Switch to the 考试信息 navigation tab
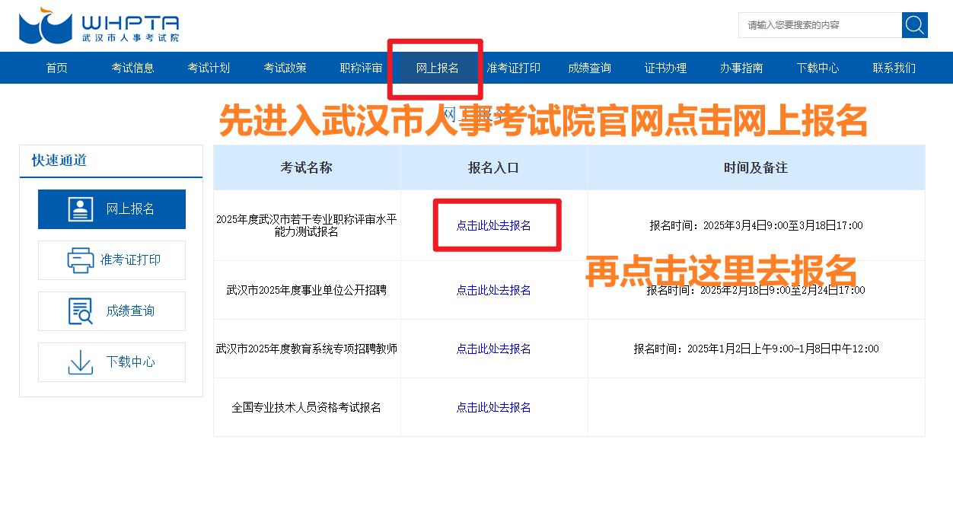 tap(132, 68)
